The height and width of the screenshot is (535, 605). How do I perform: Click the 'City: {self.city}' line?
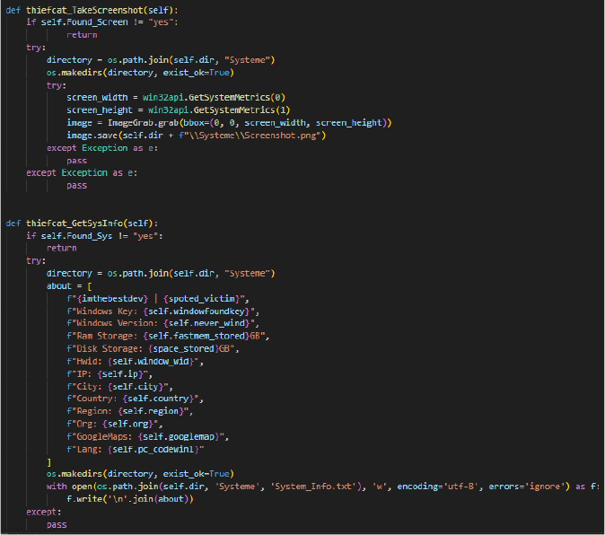pyautogui.click(x=119, y=387)
